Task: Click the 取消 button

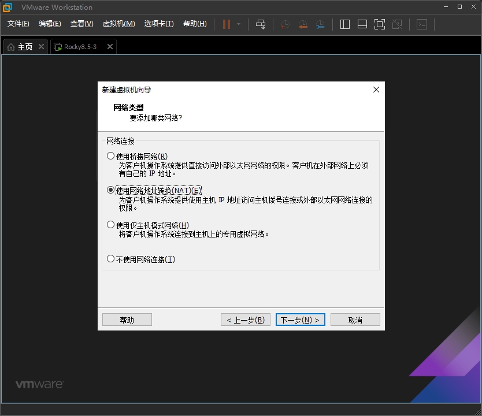Action: pos(355,320)
